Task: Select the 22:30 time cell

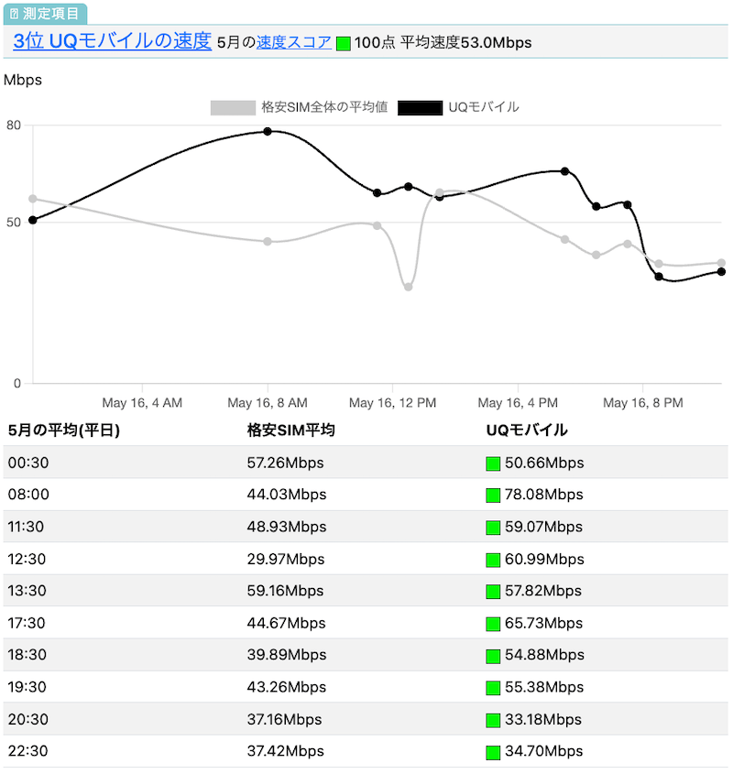Action: (28, 751)
